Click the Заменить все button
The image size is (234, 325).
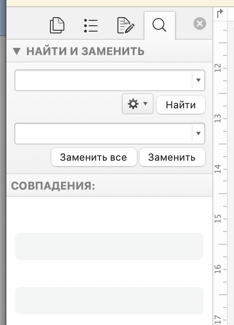(94, 157)
